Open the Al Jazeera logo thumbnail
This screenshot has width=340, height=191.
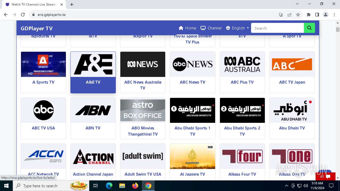(x=193, y=156)
